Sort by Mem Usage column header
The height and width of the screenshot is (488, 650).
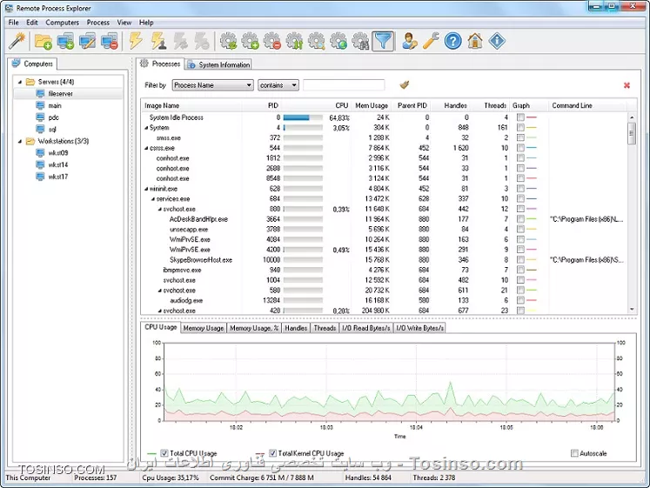[372, 105]
